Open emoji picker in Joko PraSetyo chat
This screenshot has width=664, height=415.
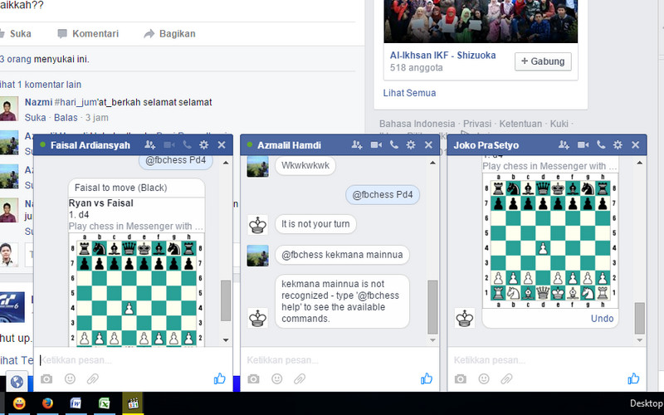(484, 378)
